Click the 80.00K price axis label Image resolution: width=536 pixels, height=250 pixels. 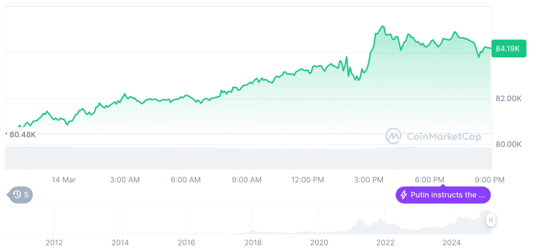tap(509, 144)
